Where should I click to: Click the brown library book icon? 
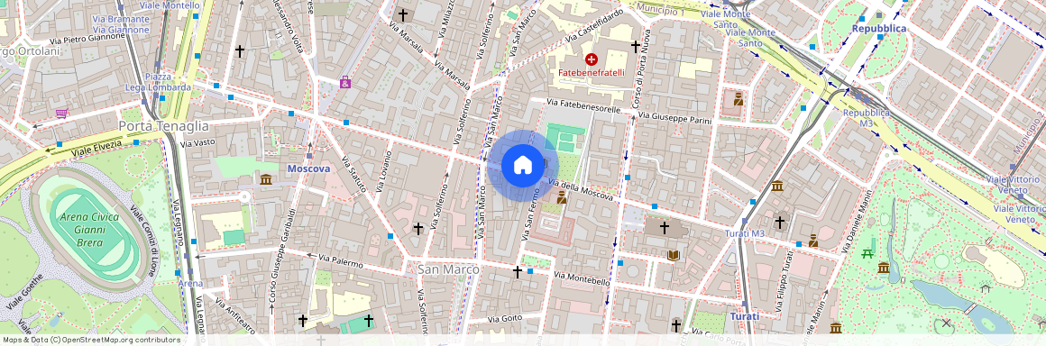(673, 255)
